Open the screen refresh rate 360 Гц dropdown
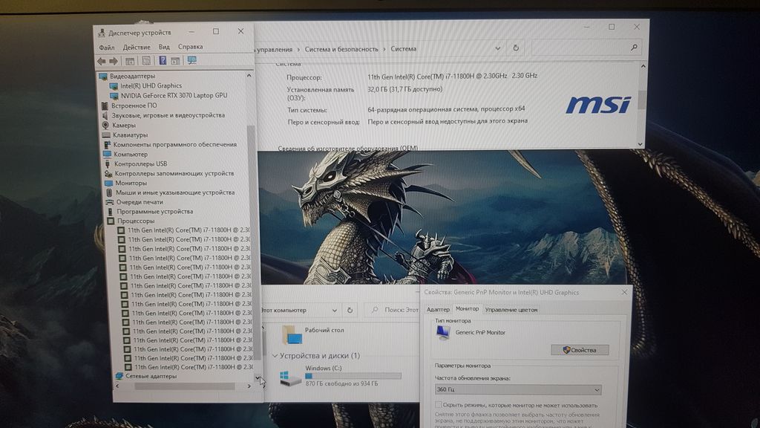Image resolution: width=760 pixels, height=428 pixels. [x=517, y=390]
